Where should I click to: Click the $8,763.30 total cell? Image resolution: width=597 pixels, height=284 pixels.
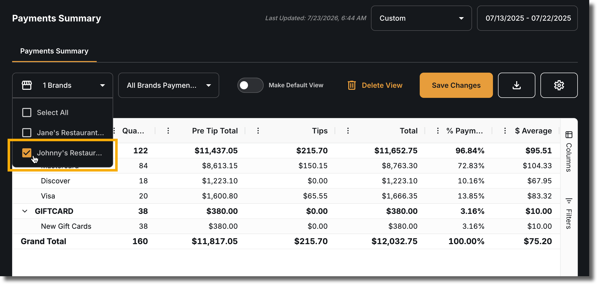[x=400, y=166]
